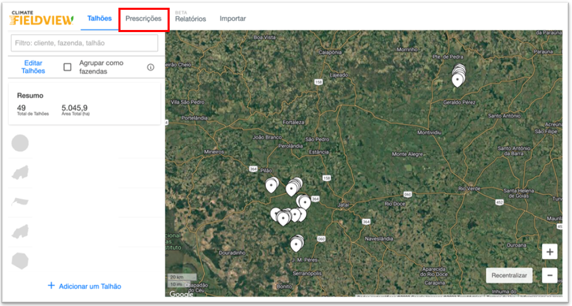Click the Google logo on the map
The image size is (572, 306).
pyautogui.click(x=181, y=294)
